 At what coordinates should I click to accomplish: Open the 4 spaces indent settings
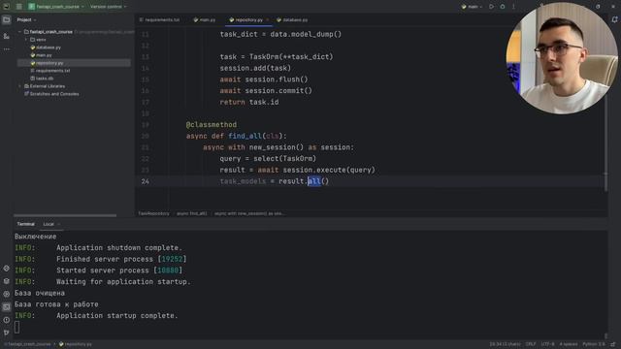click(x=569, y=344)
